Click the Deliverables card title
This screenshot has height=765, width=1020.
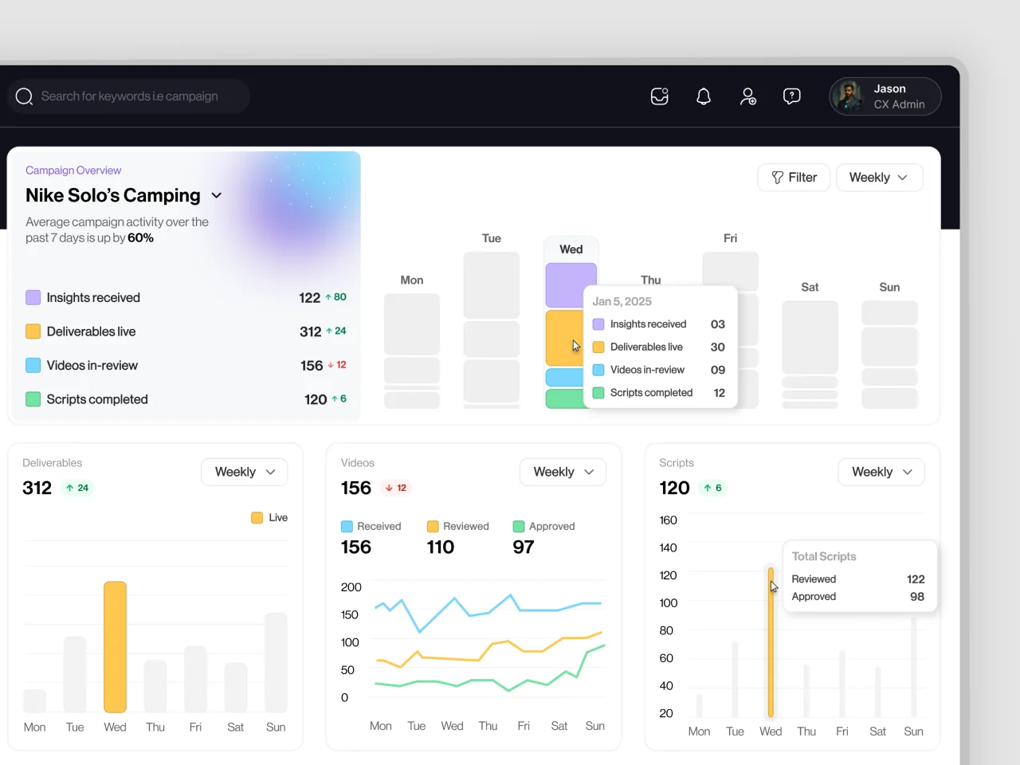pyautogui.click(x=53, y=463)
